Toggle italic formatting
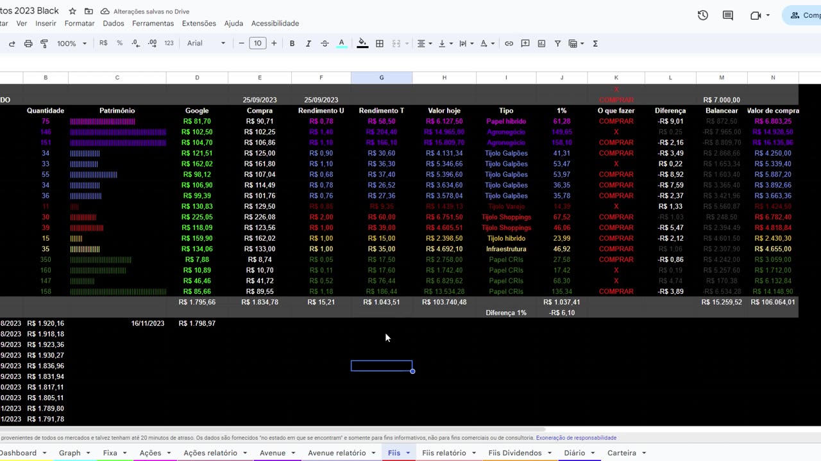Image resolution: width=821 pixels, height=461 pixels. 308,44
